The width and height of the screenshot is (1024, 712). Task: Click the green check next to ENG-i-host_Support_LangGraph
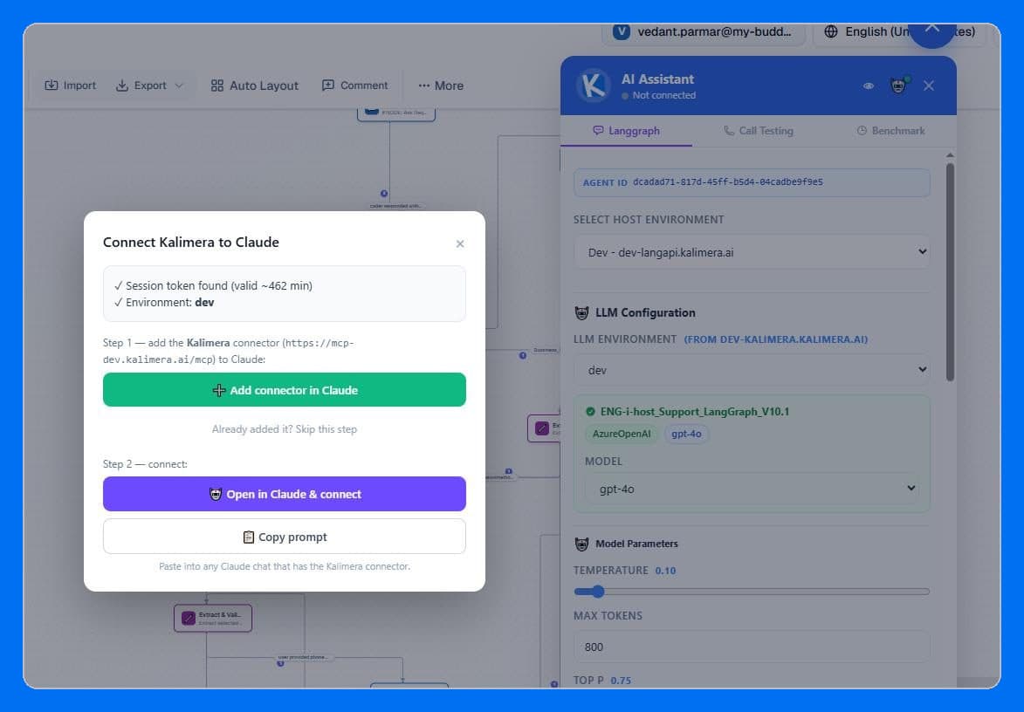click(x=590, y=412)
